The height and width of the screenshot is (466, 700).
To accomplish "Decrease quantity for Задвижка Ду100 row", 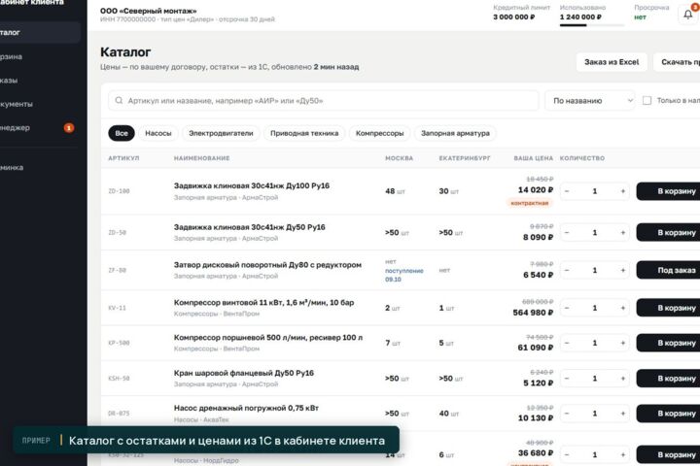I will (x=567, y=191).
